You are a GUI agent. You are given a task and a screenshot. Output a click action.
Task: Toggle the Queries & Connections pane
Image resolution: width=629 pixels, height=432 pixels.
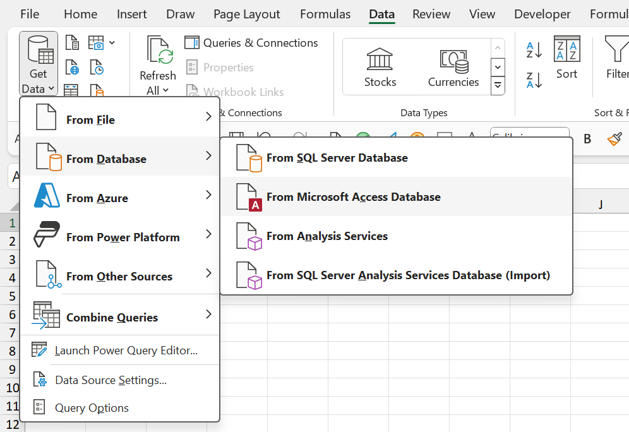coord(251,43)
